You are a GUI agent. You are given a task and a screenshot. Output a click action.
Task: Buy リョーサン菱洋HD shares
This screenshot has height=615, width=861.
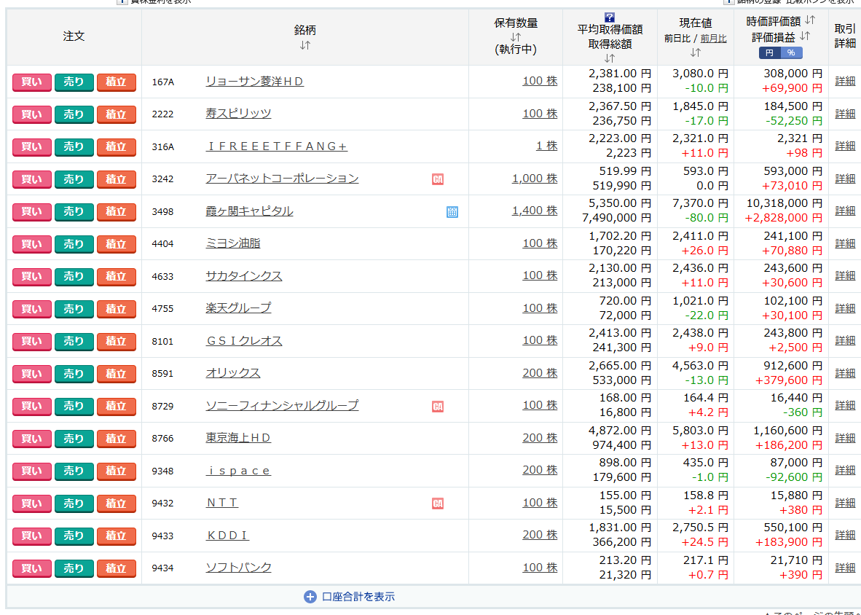tap(32, 82)
